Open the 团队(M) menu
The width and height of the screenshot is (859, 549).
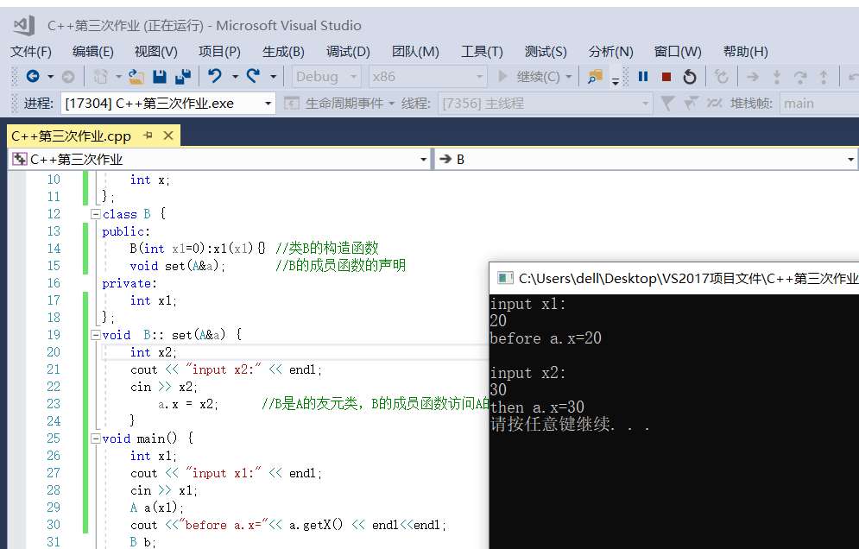click(415, 52)
